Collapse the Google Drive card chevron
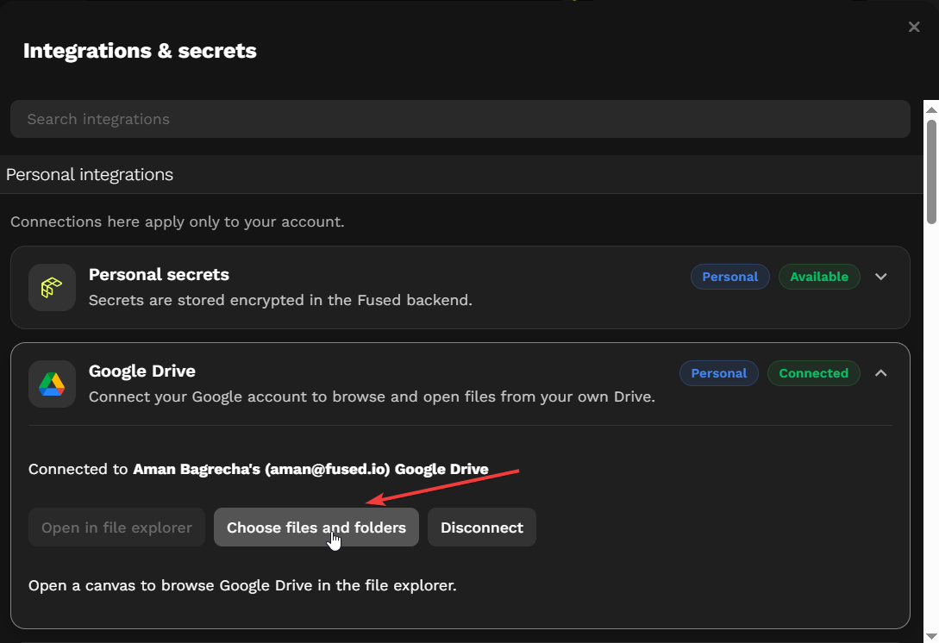939x643 pixels. click(880, 373)
